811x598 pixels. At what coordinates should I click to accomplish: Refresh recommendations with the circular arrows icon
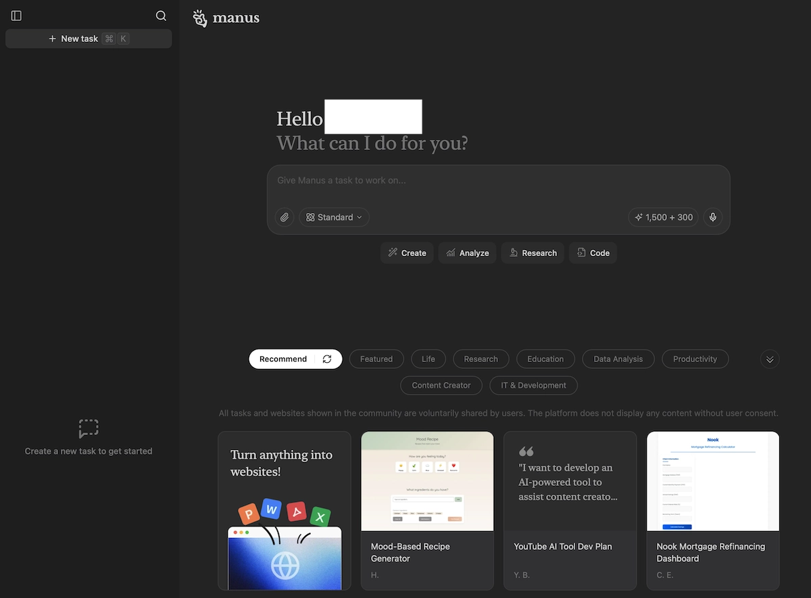327,359
